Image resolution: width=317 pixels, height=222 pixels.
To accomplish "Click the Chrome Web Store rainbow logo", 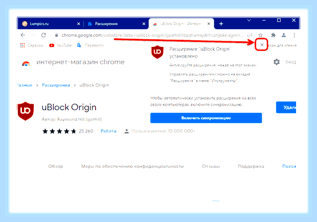I will click(26, 64).
